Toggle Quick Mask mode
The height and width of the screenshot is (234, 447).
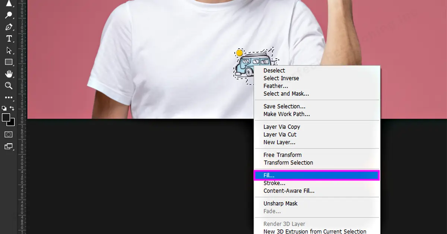click(9, 134)
